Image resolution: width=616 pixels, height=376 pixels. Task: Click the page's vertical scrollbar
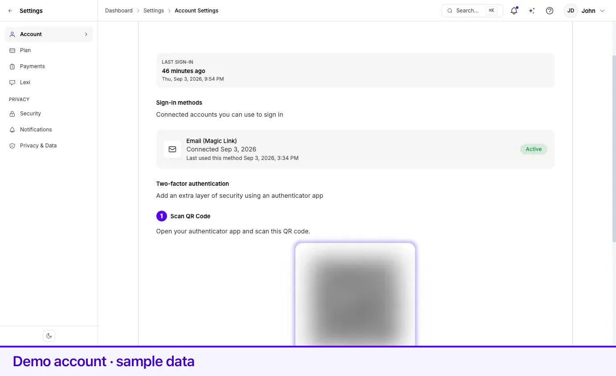click(614, 148)
